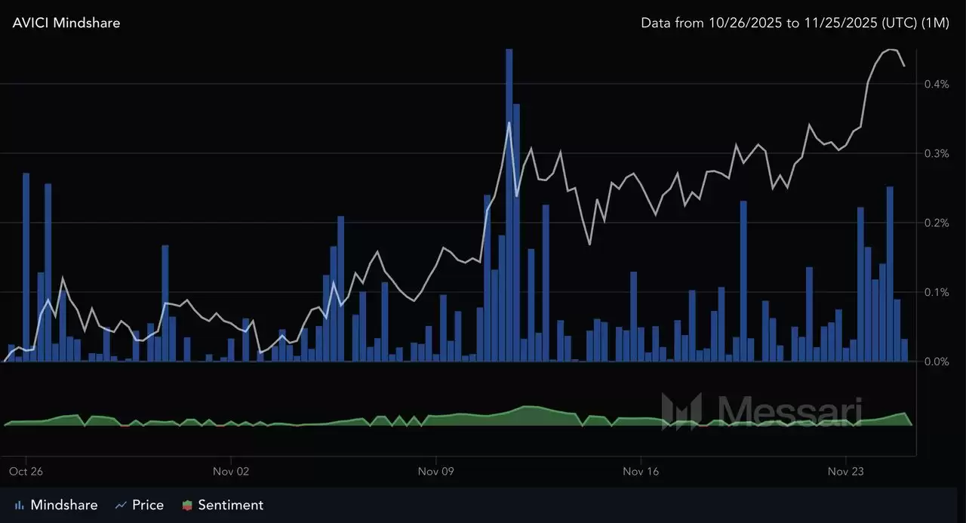Select the Oct 26 x-axis label
The width and height of the screenshot is (966, 523).
[26, 472]
